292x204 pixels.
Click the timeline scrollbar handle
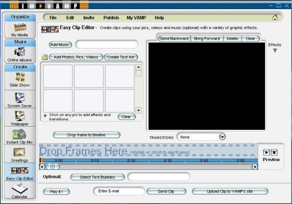tap(53, 167)
